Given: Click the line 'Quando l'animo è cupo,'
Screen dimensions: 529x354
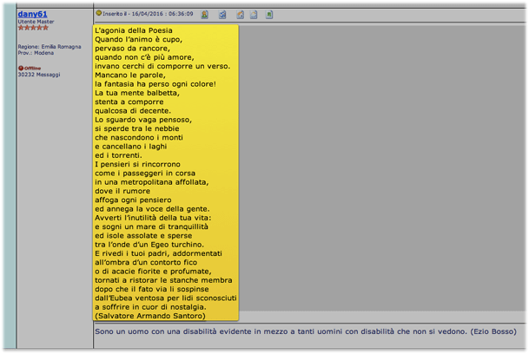Looking at the screenshot, I should [139, 39].
